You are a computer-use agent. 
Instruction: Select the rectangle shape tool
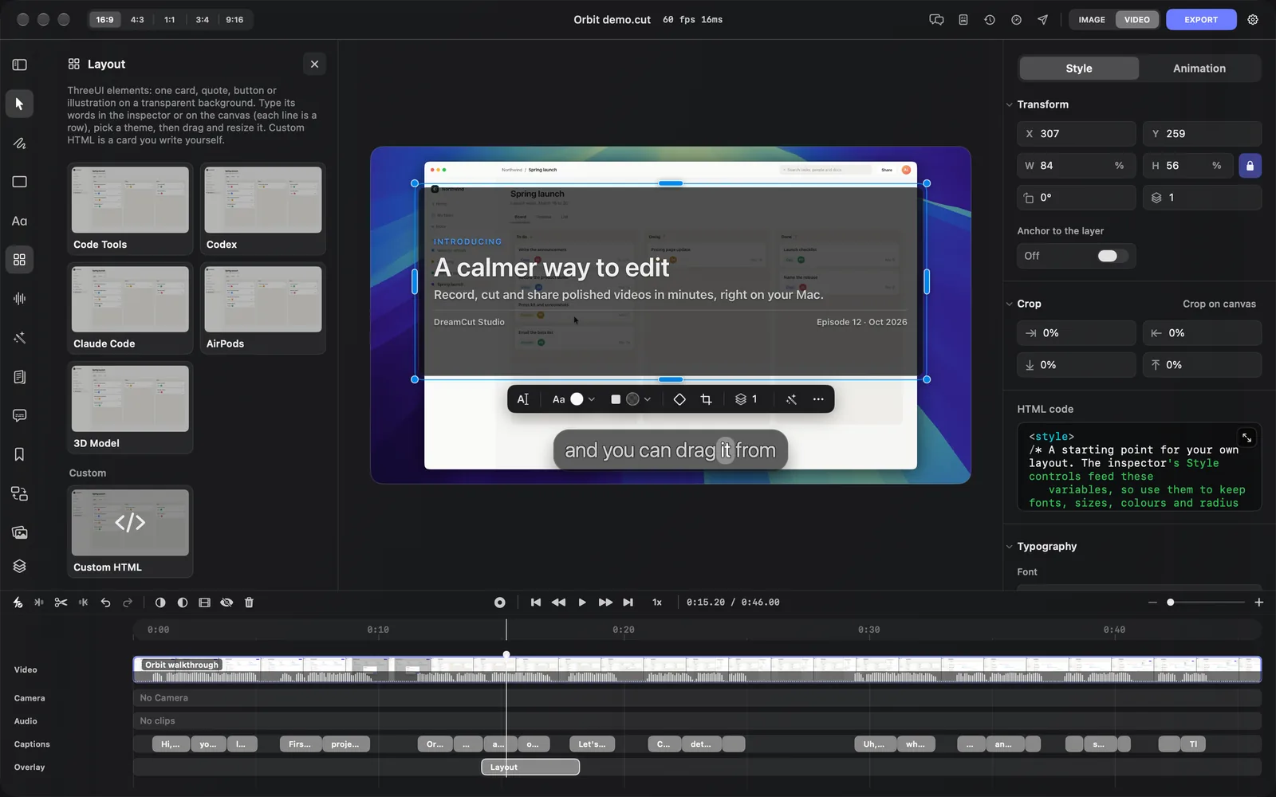point(19,182)
